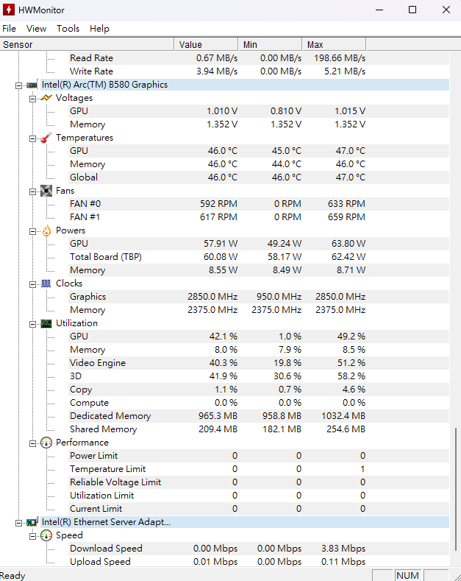Click the Value column header

(206, 44)
